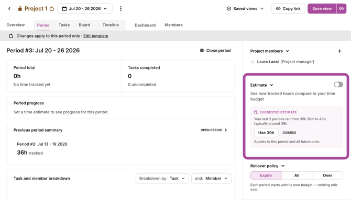
Task: Click the recurring icon beside Project 1
Action: pyautogui.click(x=52, y=9)
